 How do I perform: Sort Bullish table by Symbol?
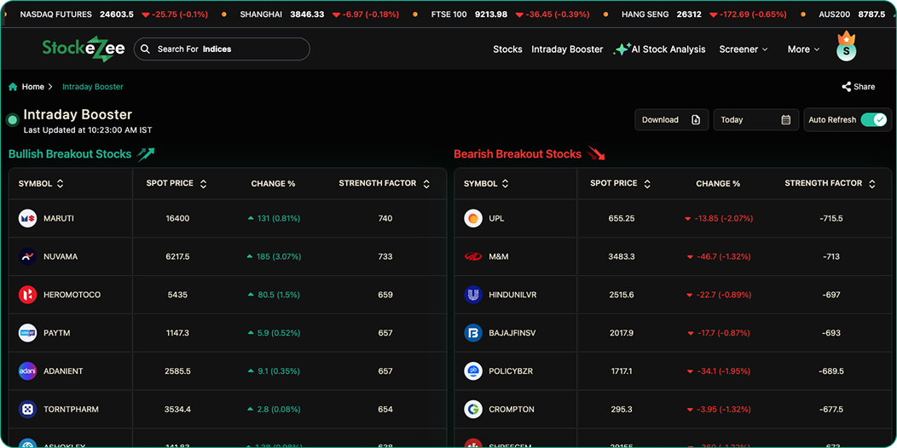(x=60, y=184)
